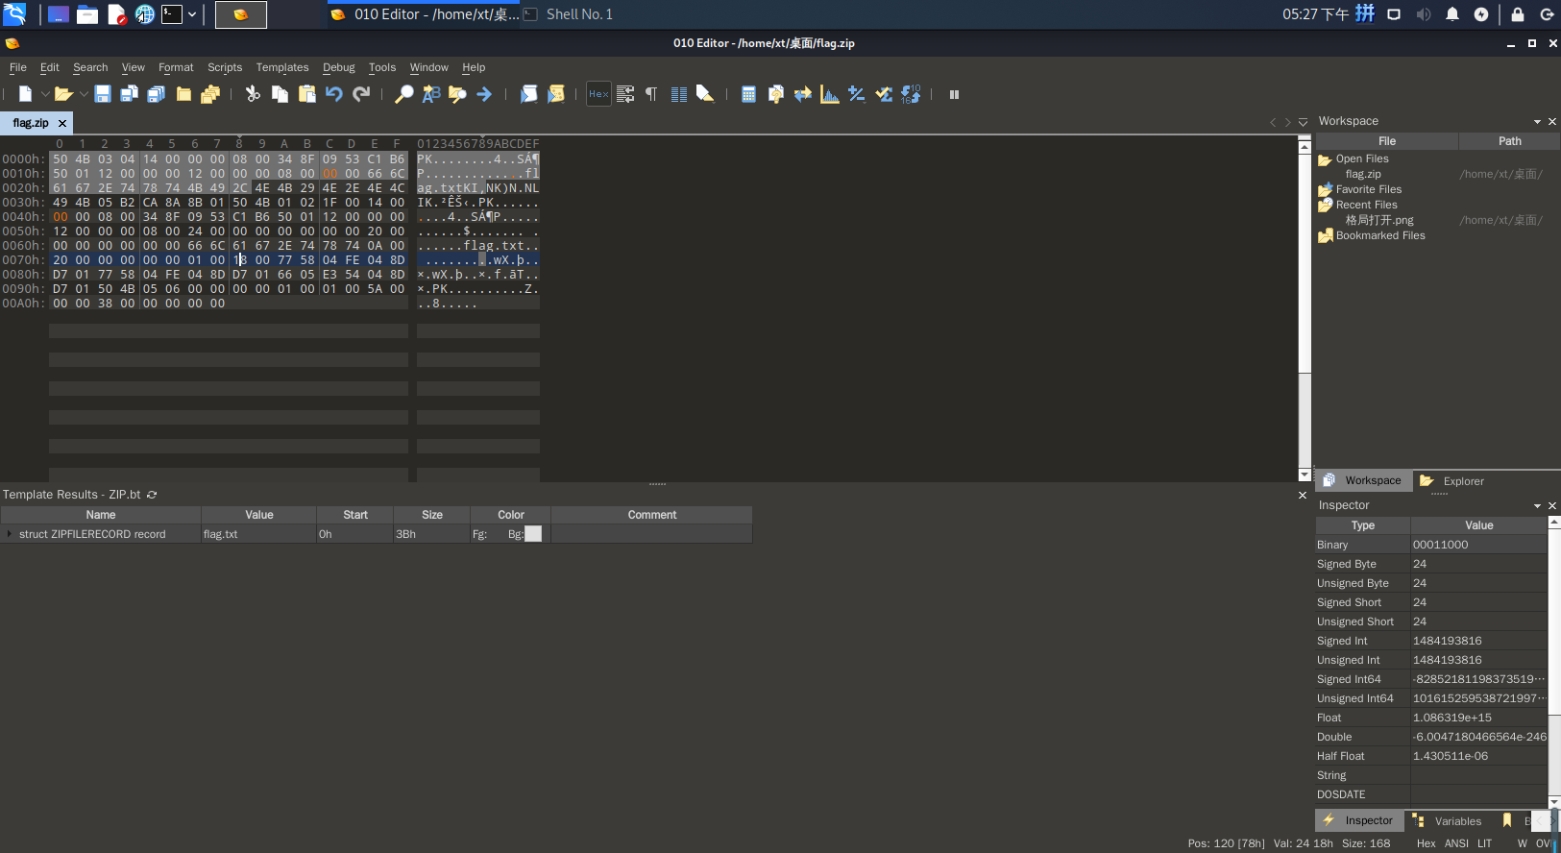
Task: Click the Goto arrow icon
Action: click(x=484, y=94)
